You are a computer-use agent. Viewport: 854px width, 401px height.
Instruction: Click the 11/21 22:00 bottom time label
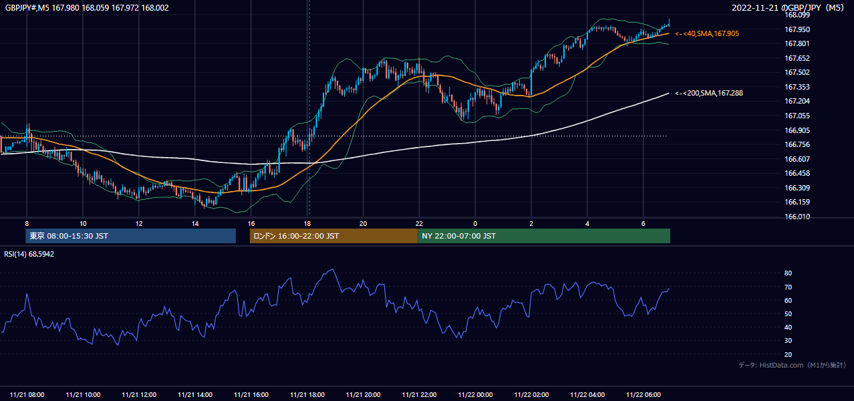420,394
